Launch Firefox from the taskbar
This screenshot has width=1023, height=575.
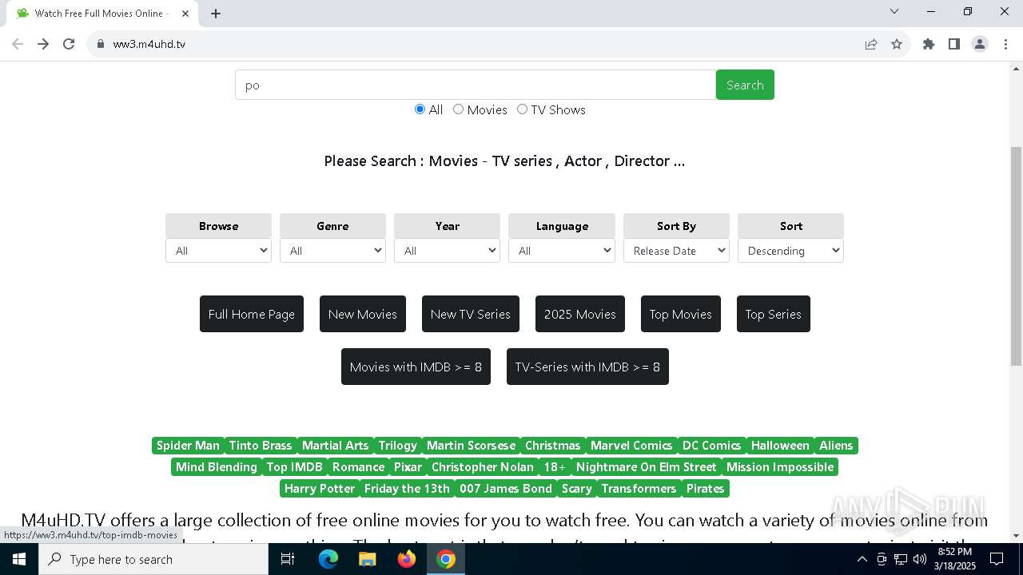[x=407, y=559]
